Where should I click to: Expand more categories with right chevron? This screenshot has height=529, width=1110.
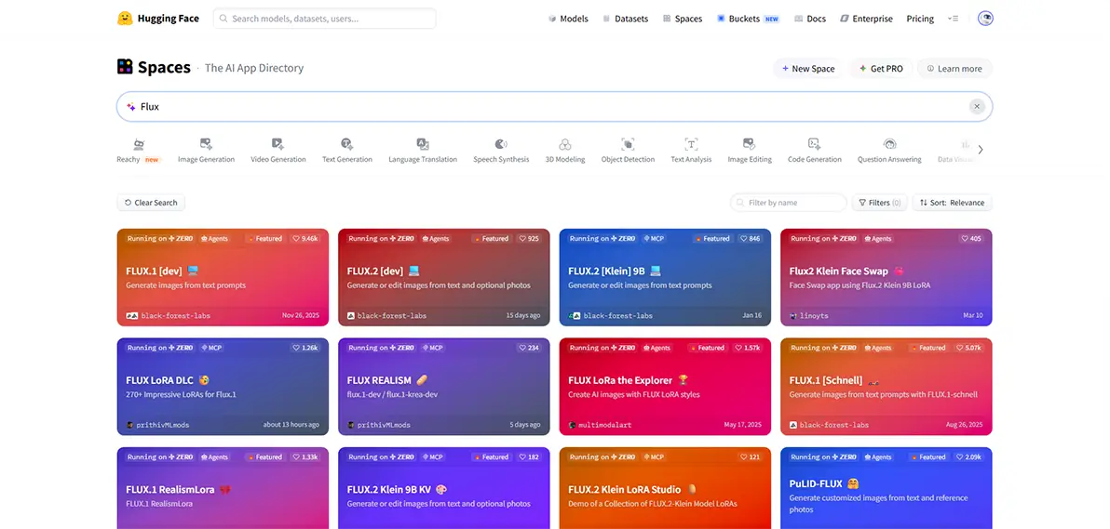981,150
